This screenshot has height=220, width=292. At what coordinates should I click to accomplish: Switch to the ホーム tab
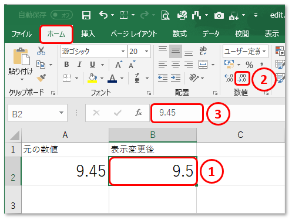coord(56,34)
